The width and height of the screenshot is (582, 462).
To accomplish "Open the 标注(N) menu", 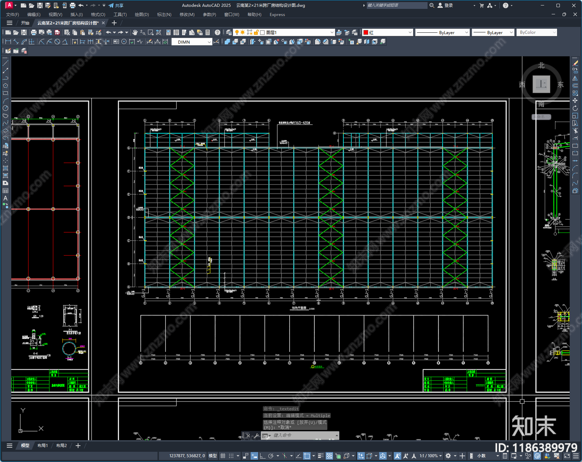I will pos(164,15).
